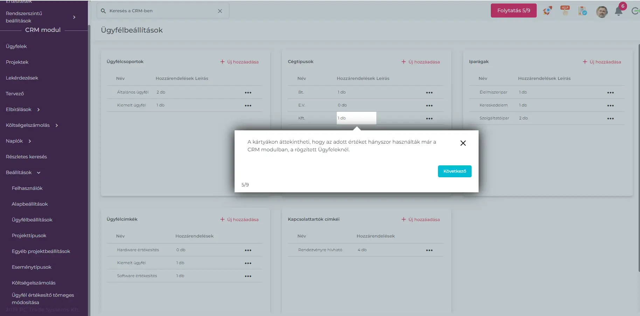The width and height of the screenshot is (640, 316).
Task: Go to Projekttípusok settings
Action: [29, 235]
